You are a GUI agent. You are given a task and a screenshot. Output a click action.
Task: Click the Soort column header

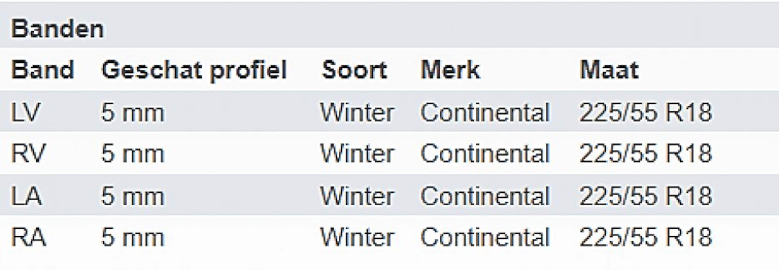tap(355, 70)
